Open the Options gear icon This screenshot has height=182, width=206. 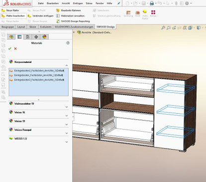[187, 3]
